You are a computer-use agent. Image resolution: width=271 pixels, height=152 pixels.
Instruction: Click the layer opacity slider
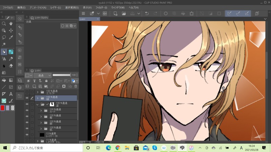pos(61,75)
